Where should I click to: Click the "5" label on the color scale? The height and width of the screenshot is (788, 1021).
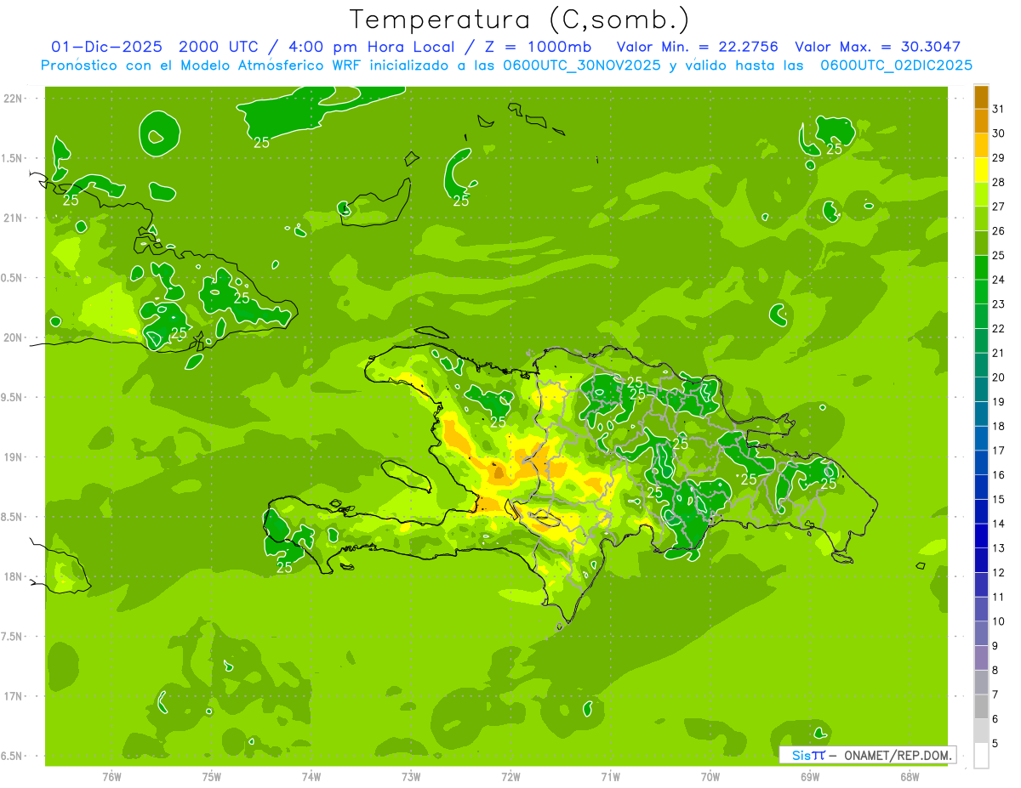click(995, 744)
